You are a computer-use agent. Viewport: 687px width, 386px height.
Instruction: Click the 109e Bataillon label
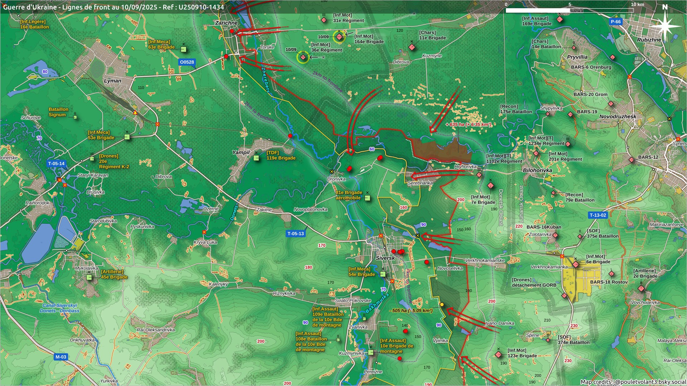pos(328,317)
